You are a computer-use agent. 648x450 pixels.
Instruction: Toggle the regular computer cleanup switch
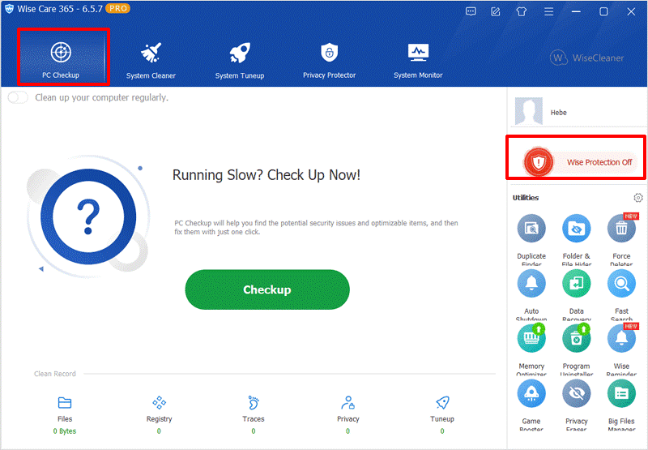(18, 97)
